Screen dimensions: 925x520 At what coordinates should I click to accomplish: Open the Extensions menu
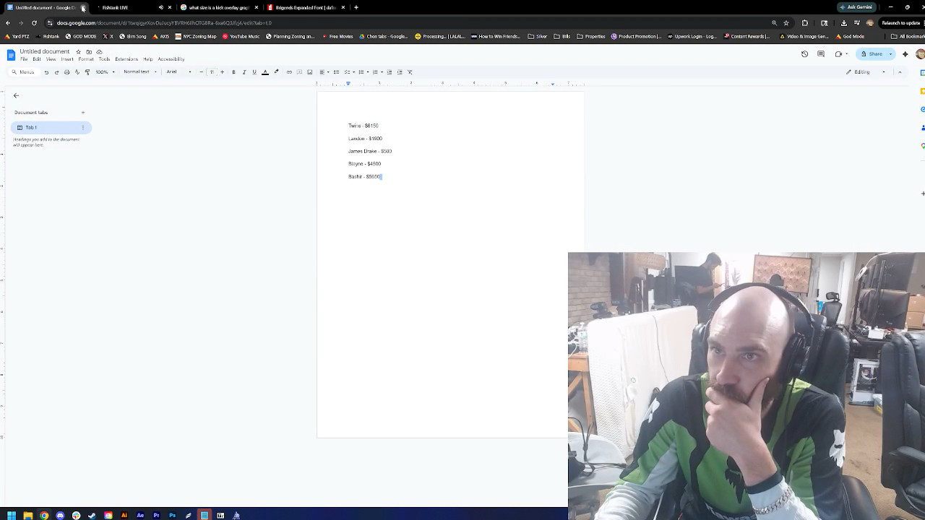click(x=126, y=59)
